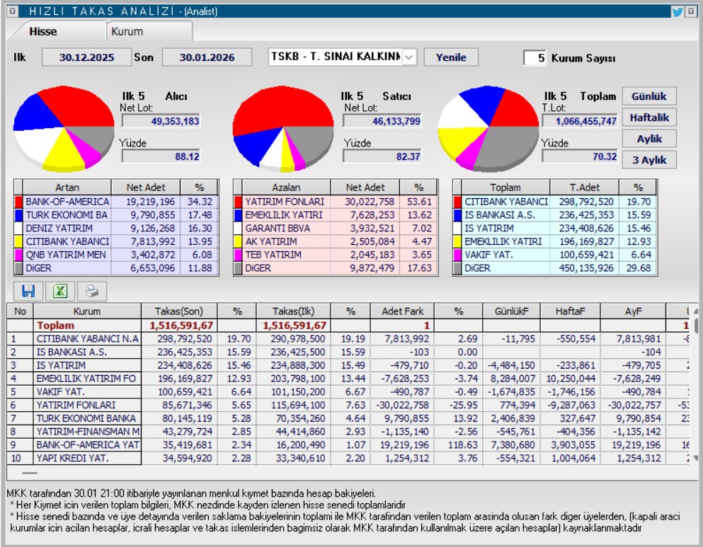Image resolution: width=703 pixels, height=547 pixels.
Task: Open the stock selection dropdown arrow
Action: pyautogui.click(x=409, y=57)
